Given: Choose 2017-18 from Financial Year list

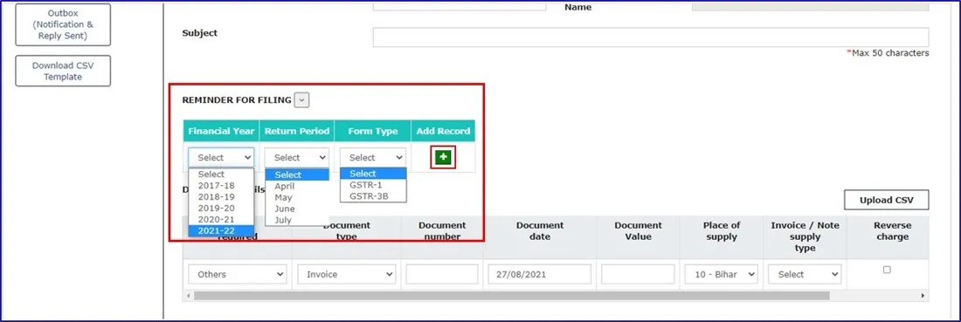Looking at the screenshot, I should [221, 186].
